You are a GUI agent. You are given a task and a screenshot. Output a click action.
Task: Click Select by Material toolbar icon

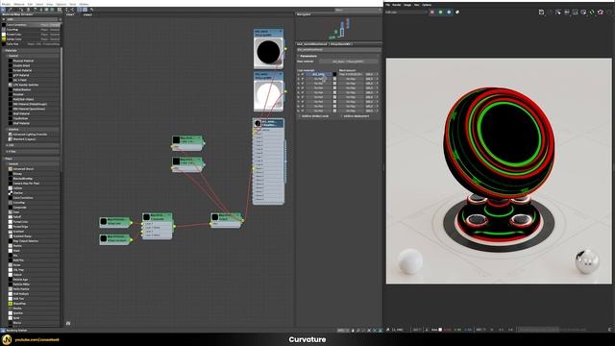coord(92,10)
